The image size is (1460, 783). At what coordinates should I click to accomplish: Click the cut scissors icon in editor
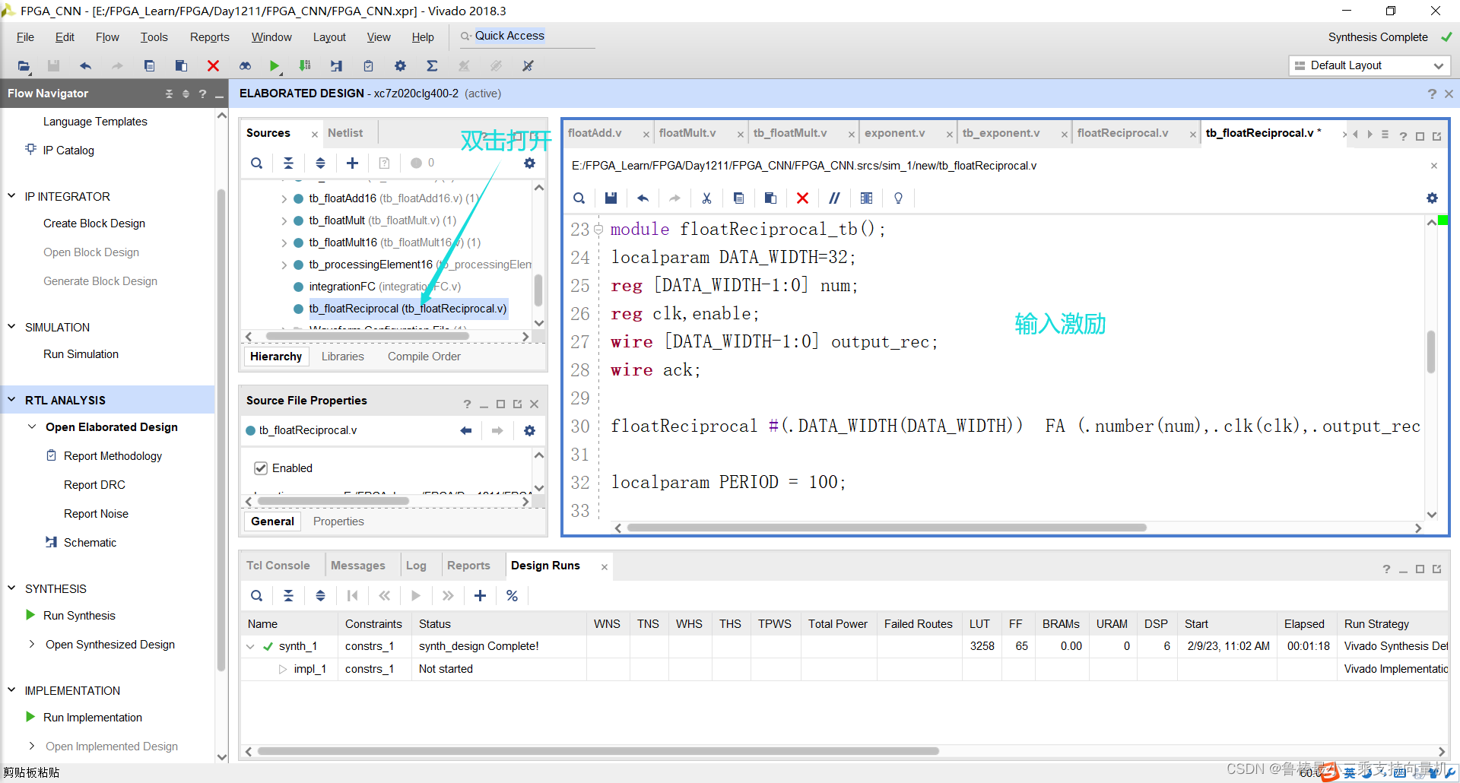tap(706, 198)
